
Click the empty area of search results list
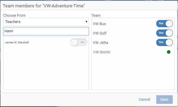coord(46,68)
